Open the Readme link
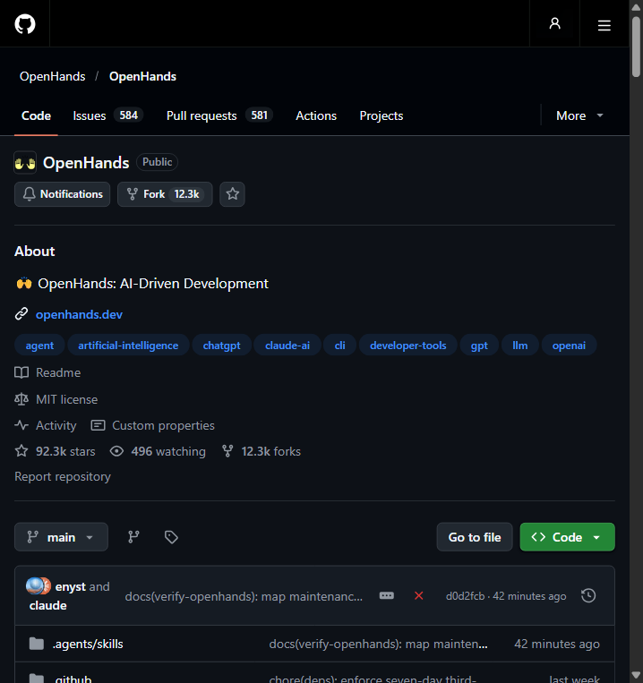This screenshot has height=683, width=643. click(48, 373)
